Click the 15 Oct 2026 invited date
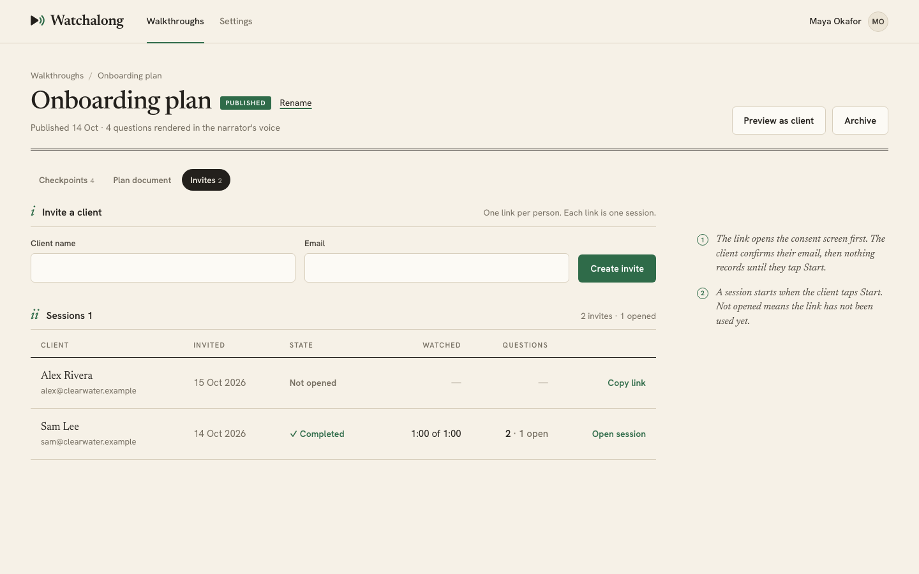This screenshot has height=574, width=919. tap(220, 383)
